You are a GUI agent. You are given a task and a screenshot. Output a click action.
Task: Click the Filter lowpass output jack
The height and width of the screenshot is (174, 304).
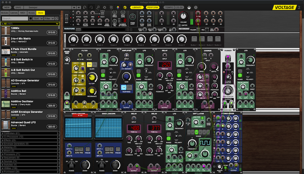pyautogui.click(x=76, y=103)
